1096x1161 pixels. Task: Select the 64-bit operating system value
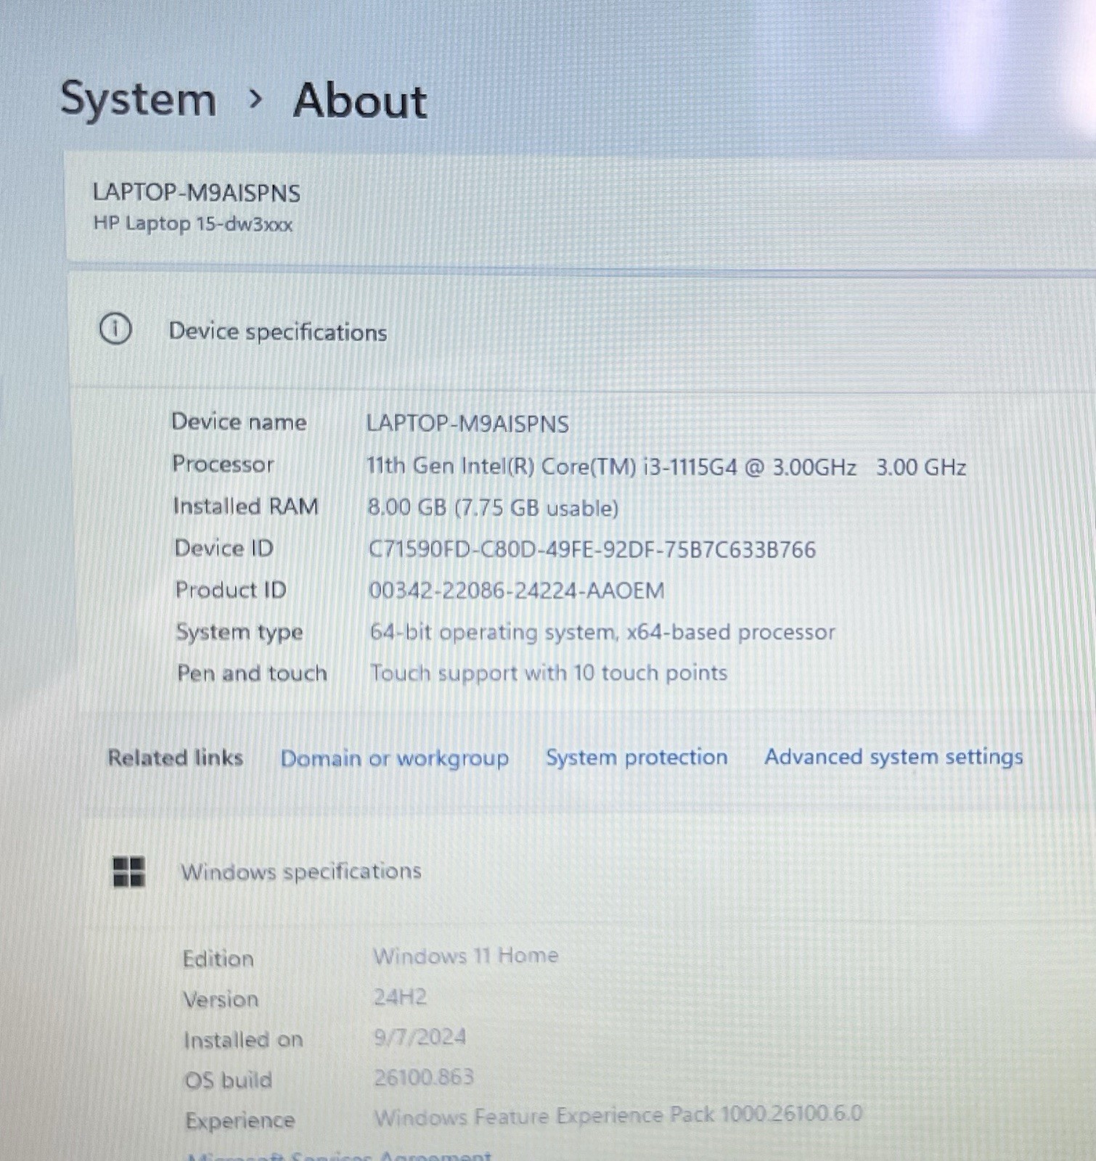coord(602,632)
